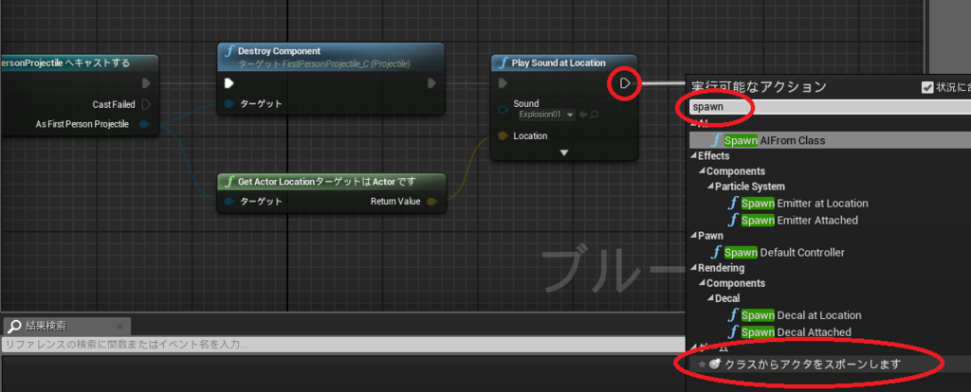Open the Explosion01 sound asset dropdown
The height and width of the screenshot is (392, 971).
[x=547, y=115]
